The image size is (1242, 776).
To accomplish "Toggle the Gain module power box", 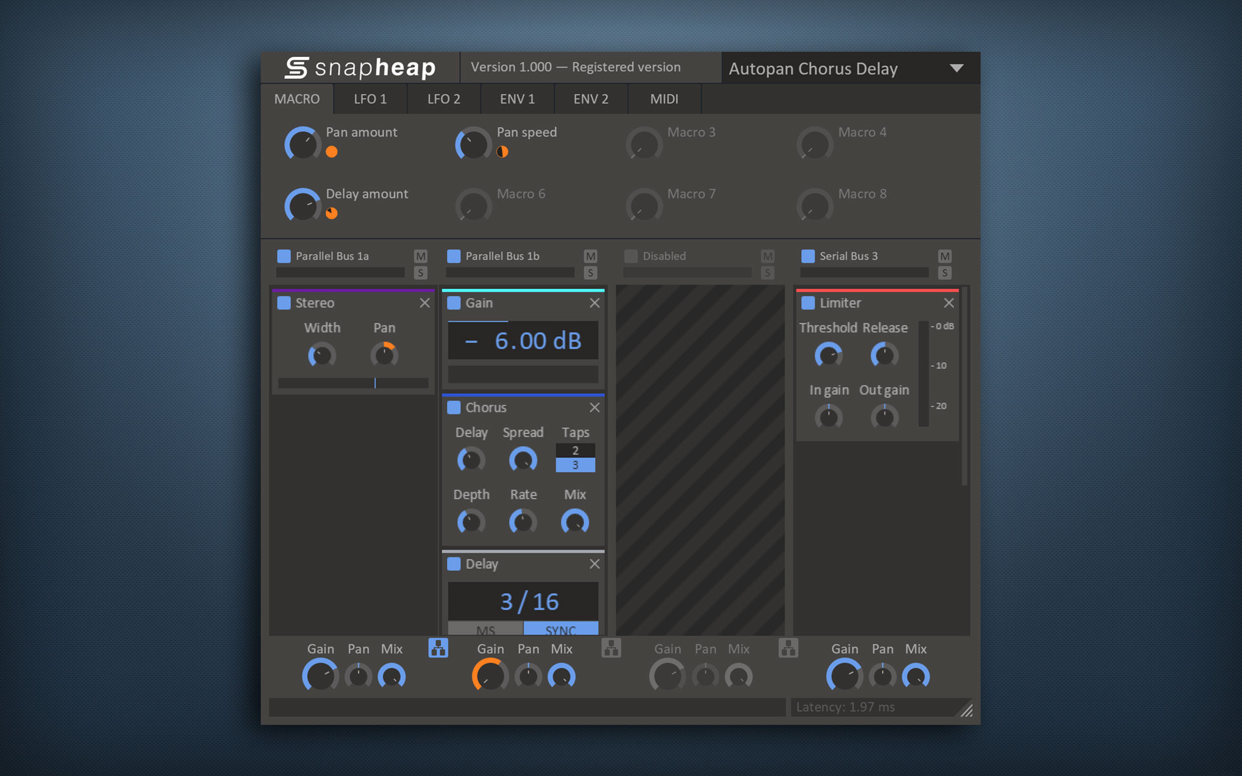I will [454, 303].
